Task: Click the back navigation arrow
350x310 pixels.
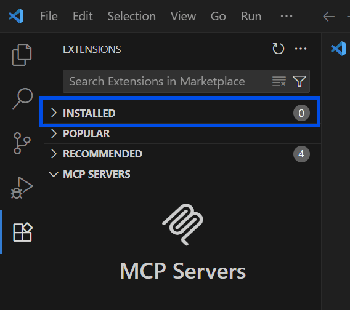Action: pos(328,17)
